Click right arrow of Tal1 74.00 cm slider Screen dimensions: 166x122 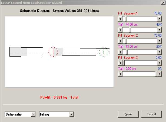coord(160,30)
